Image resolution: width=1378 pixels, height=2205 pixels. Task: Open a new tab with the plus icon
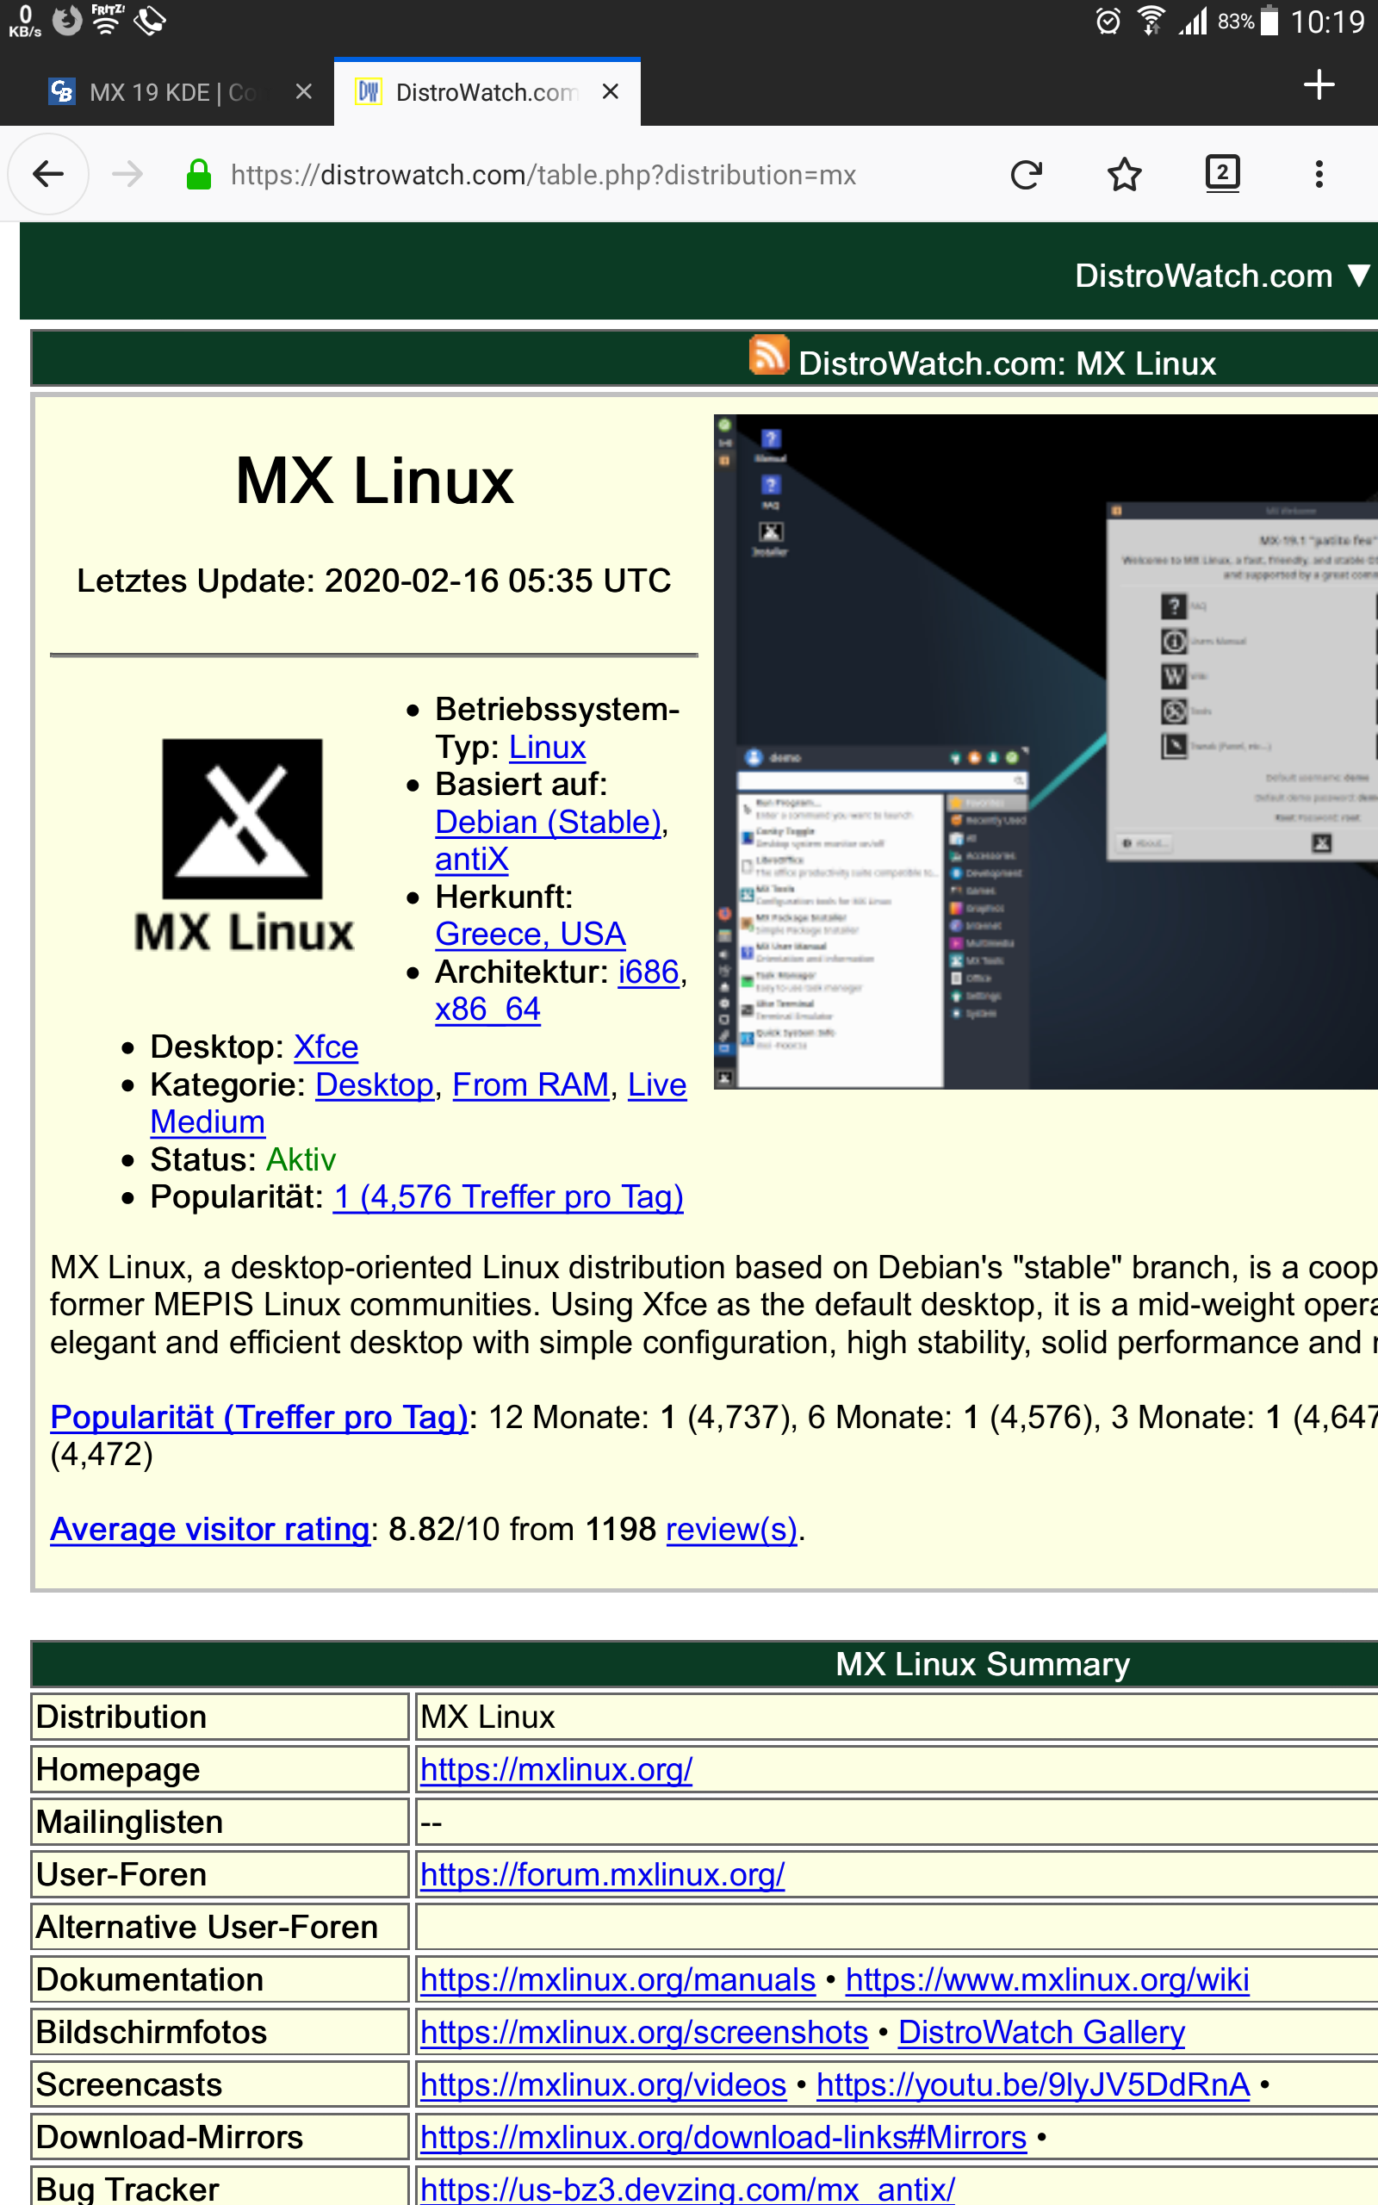click(1318, 86)
